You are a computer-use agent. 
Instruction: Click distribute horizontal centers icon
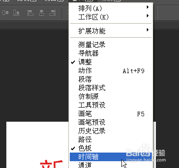(x=5, y=12)
